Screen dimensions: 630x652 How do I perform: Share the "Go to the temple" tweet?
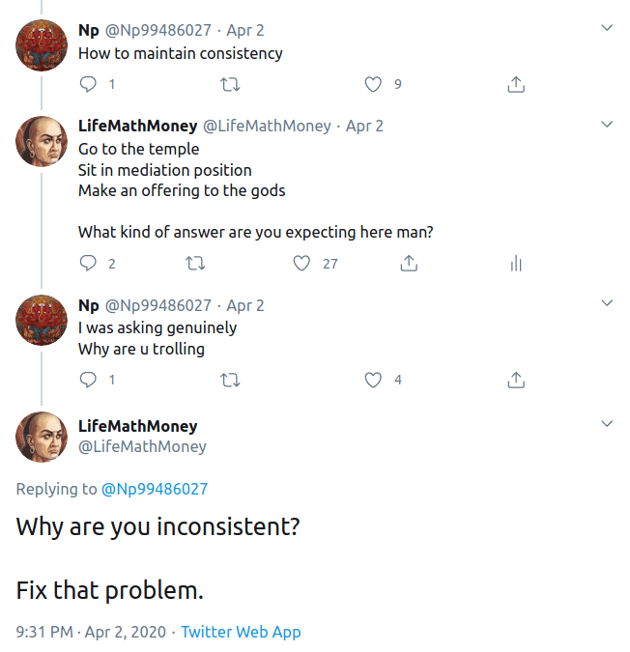pyautogui.click(x=409, y=263)
